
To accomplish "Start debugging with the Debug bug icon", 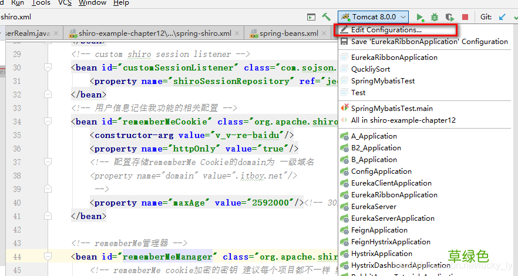I will coord(435,17).
